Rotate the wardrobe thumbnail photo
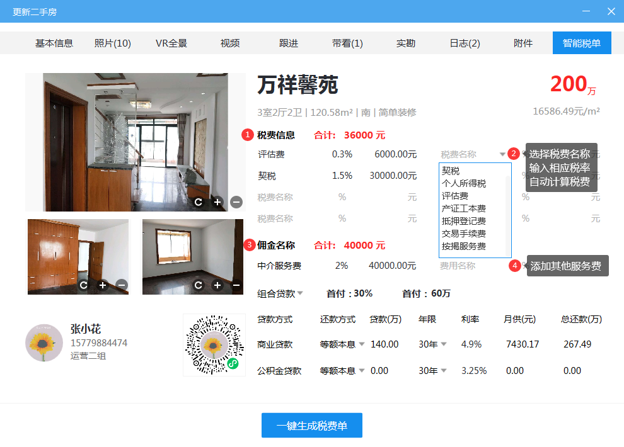624x447 pixels. pyautogui.click(x=84, y=285)
